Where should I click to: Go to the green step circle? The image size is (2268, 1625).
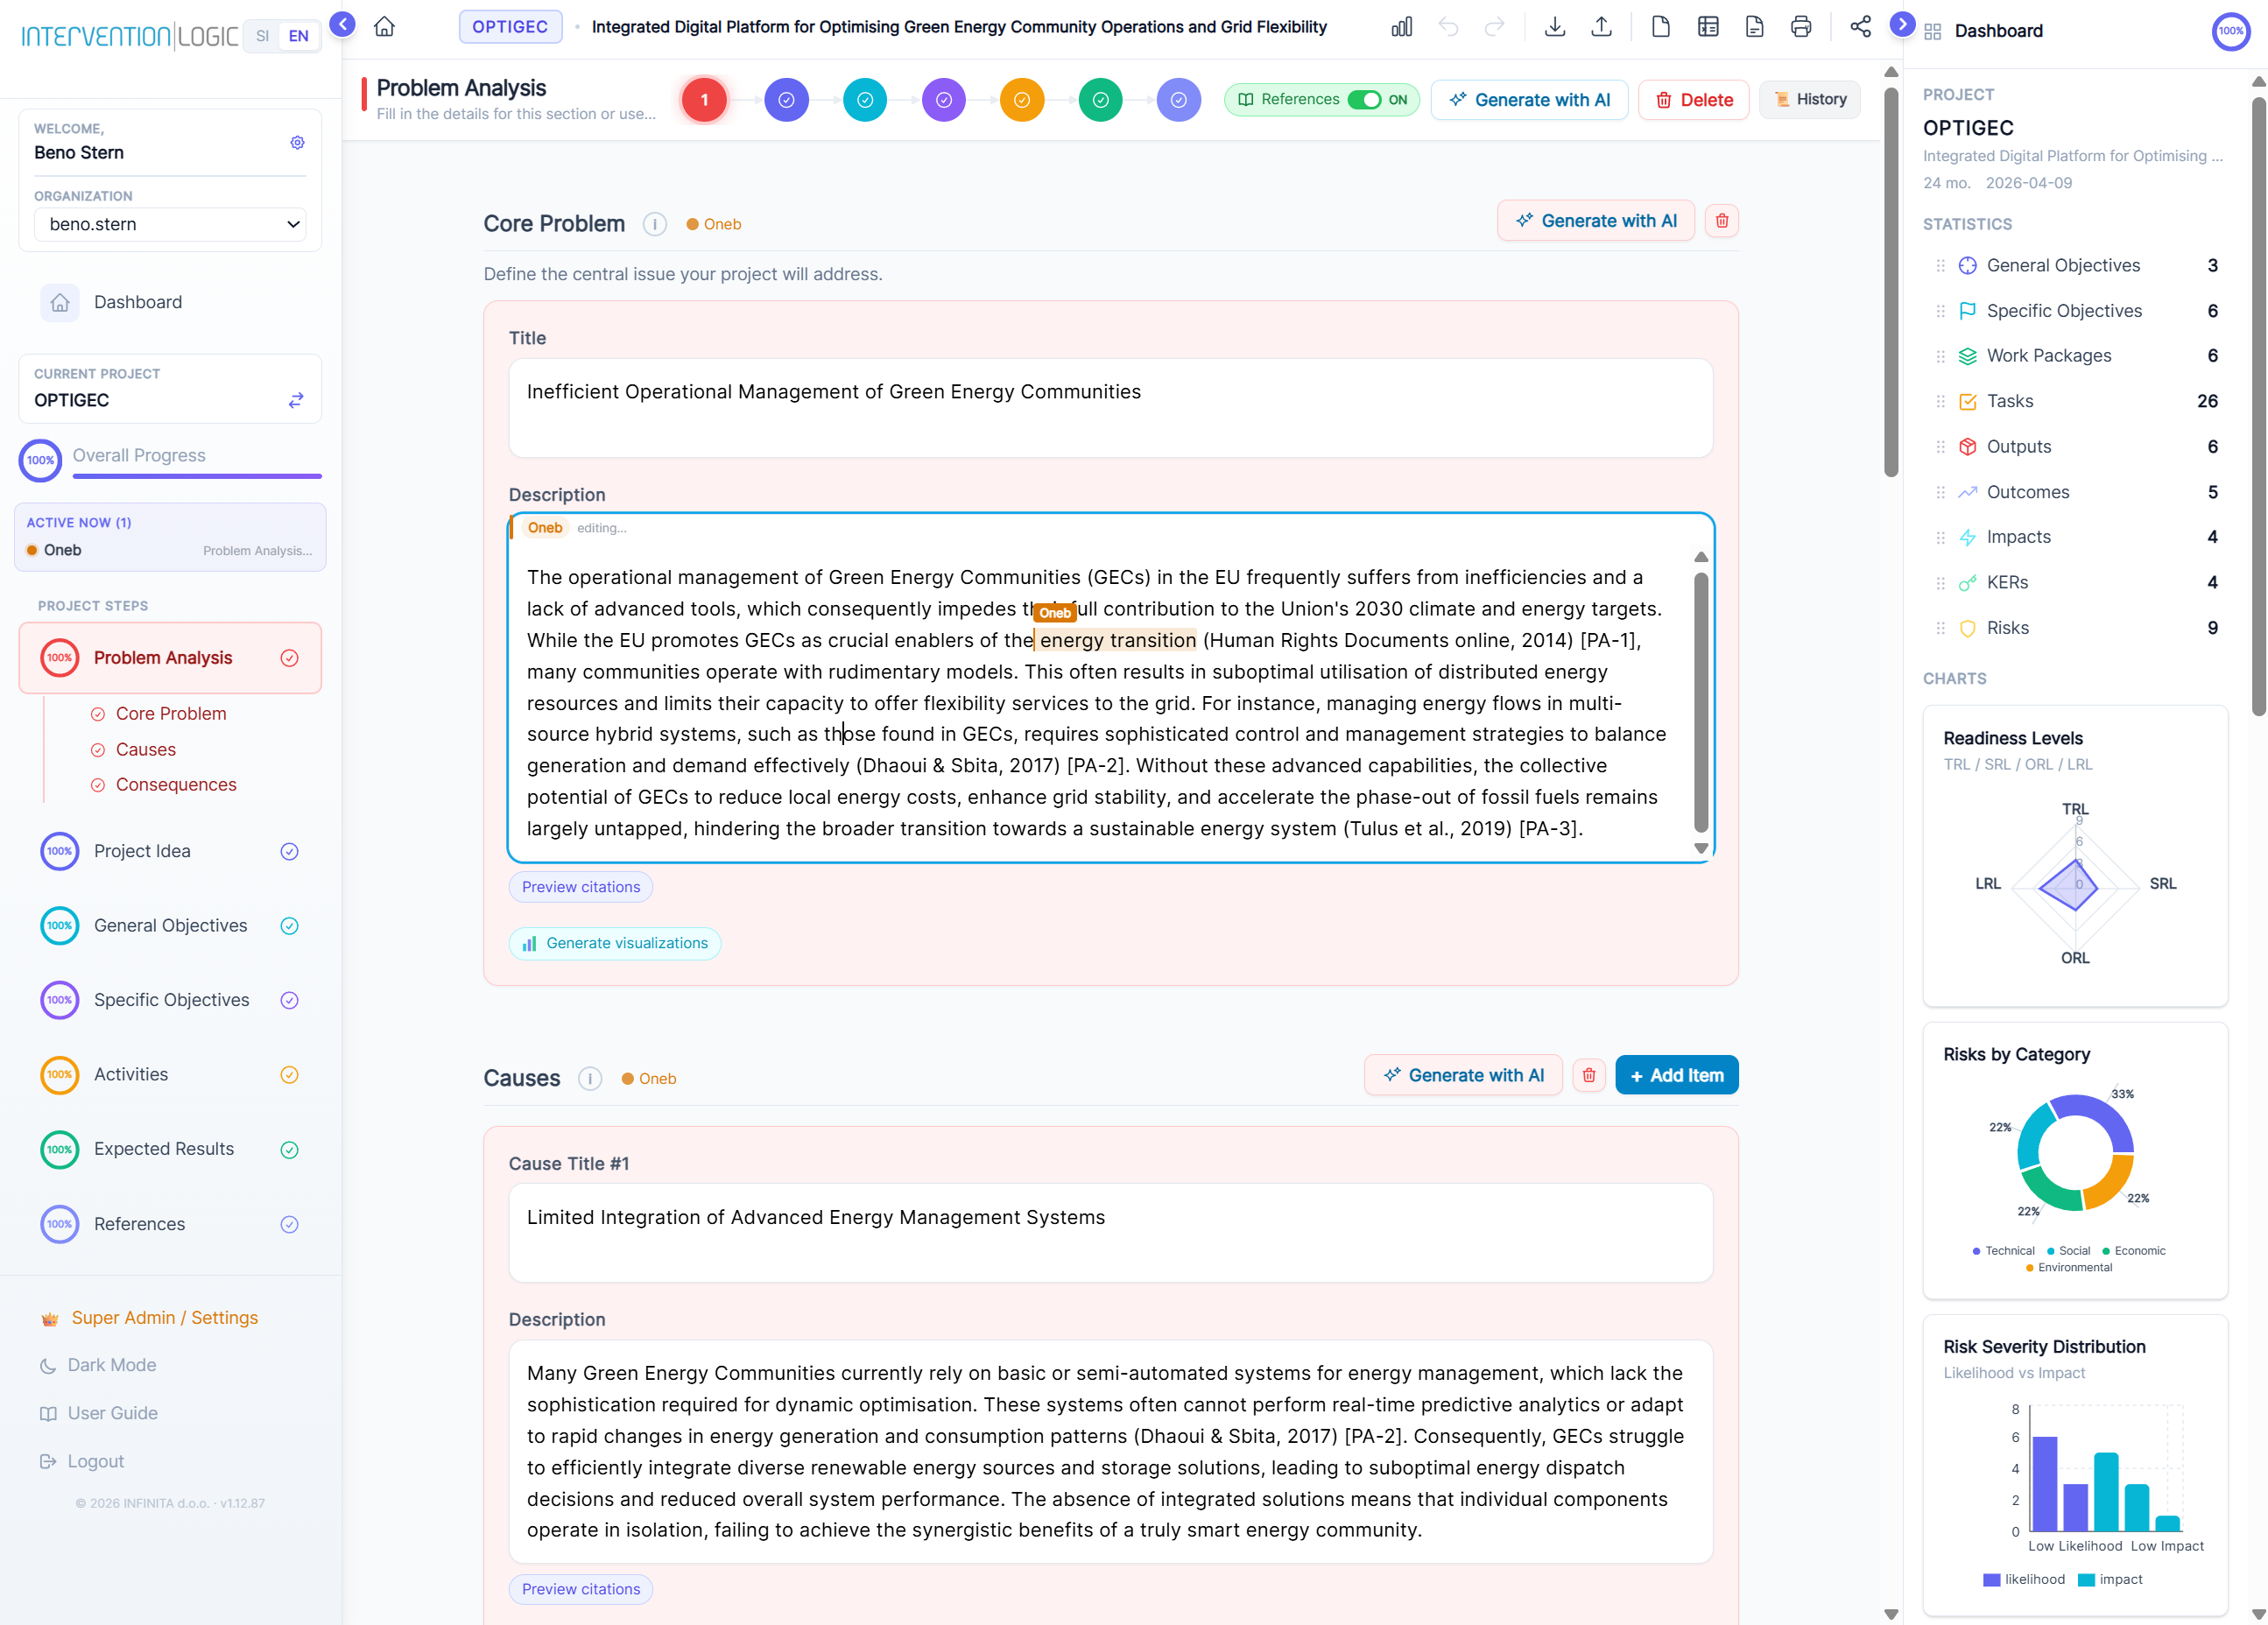1100,100
